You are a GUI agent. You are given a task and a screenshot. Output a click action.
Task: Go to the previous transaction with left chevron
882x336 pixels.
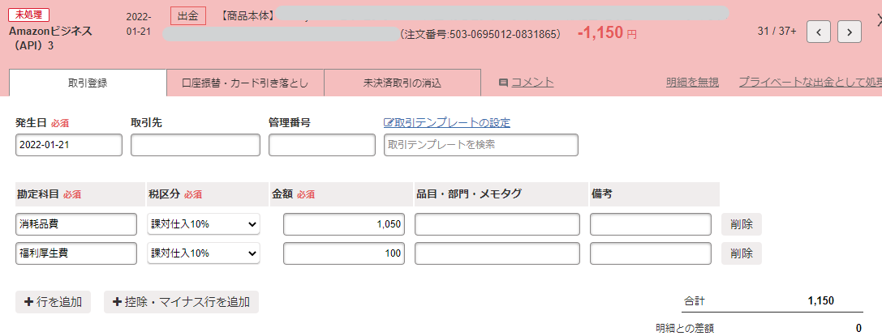pyautogui.click(x=820, y=32)
